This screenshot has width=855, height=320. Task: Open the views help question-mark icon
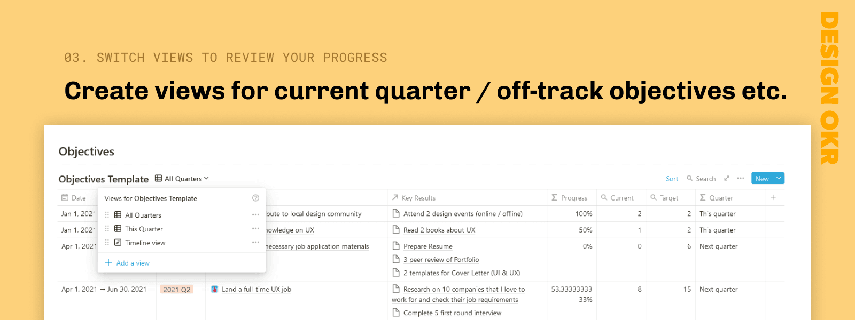coord(255,198)
